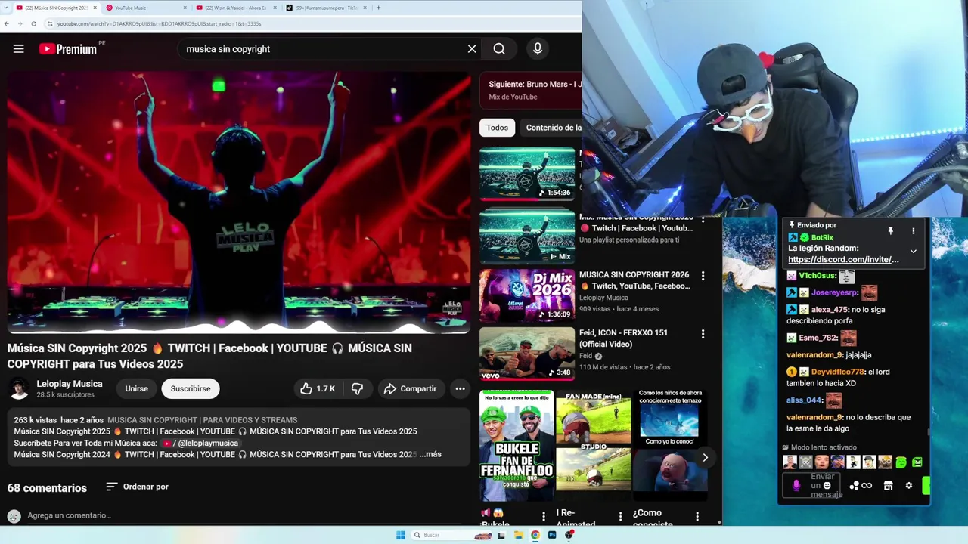Screen dimensions: 968x544
Task: Open options for the Bukele short
Action: point(543,517)
